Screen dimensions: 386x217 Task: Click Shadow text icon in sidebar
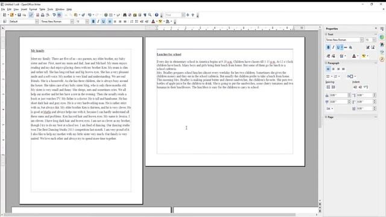point(350,47)
